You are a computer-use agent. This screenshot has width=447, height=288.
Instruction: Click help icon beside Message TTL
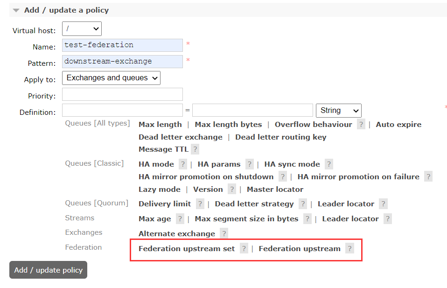(x=196, y=149)
